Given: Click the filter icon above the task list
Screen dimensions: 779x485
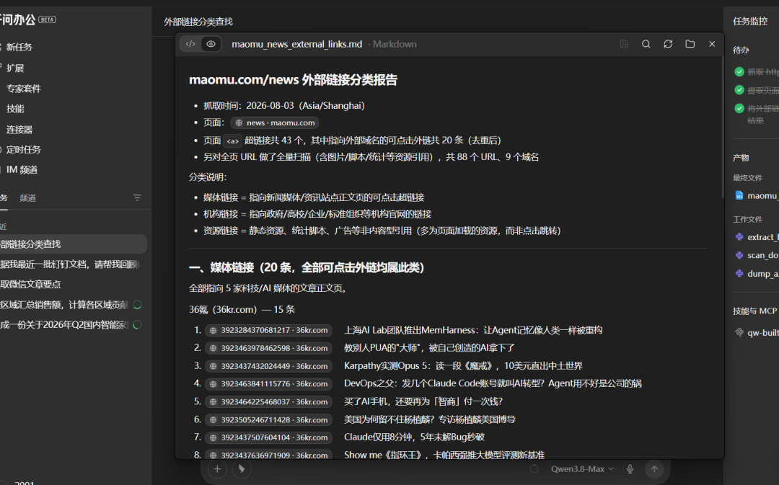Looking at the screenshot, I should [137, 197].
